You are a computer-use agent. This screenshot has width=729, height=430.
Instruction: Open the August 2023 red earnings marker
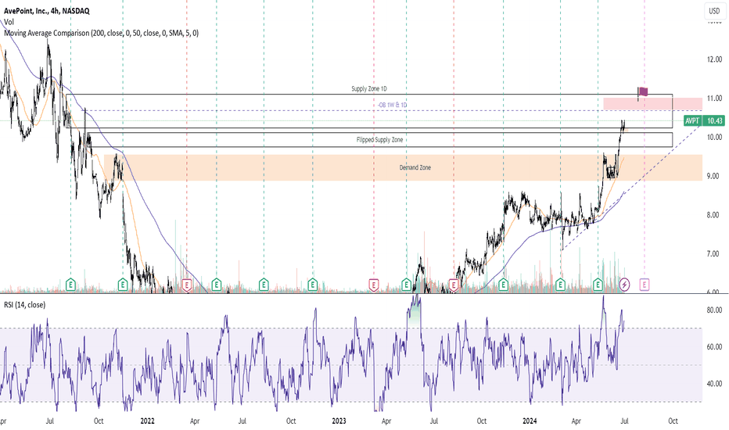[x=454, y=284]
